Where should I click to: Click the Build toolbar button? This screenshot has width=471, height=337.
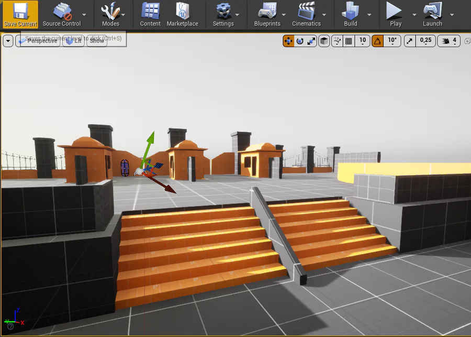pyautogui.click(x=351, y=15)
